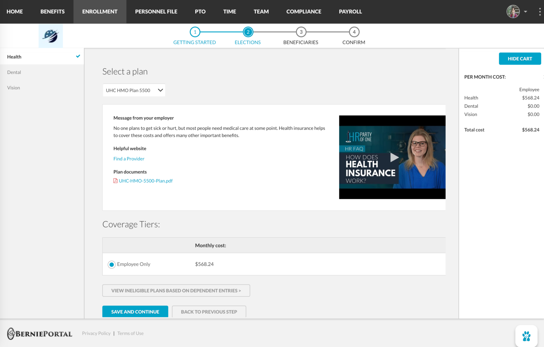Click the BerniePortal logo in the footer
The image size is (544, 347).
(39, 333)
